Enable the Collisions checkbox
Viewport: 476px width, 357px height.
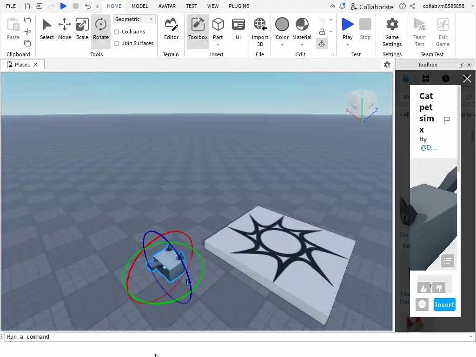click(x=116, y=32)
